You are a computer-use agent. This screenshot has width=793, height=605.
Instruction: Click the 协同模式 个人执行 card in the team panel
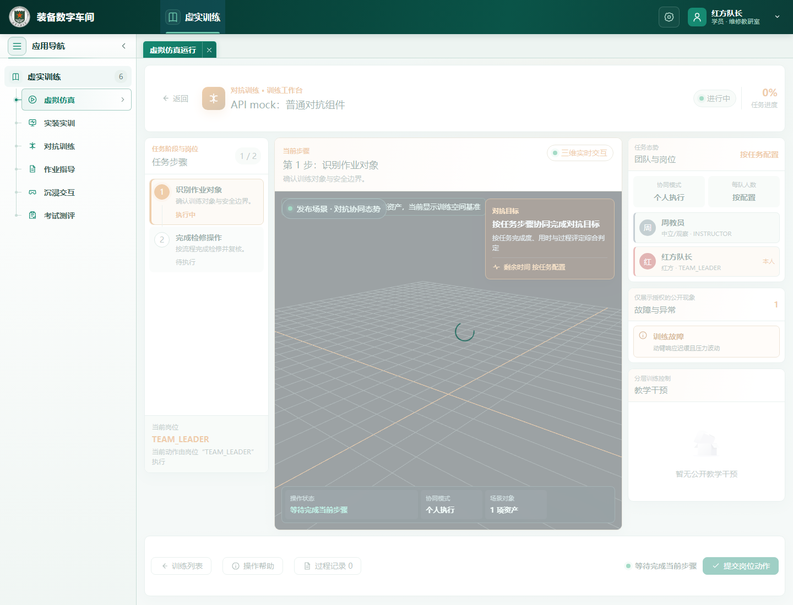click(x=669, y=191)
